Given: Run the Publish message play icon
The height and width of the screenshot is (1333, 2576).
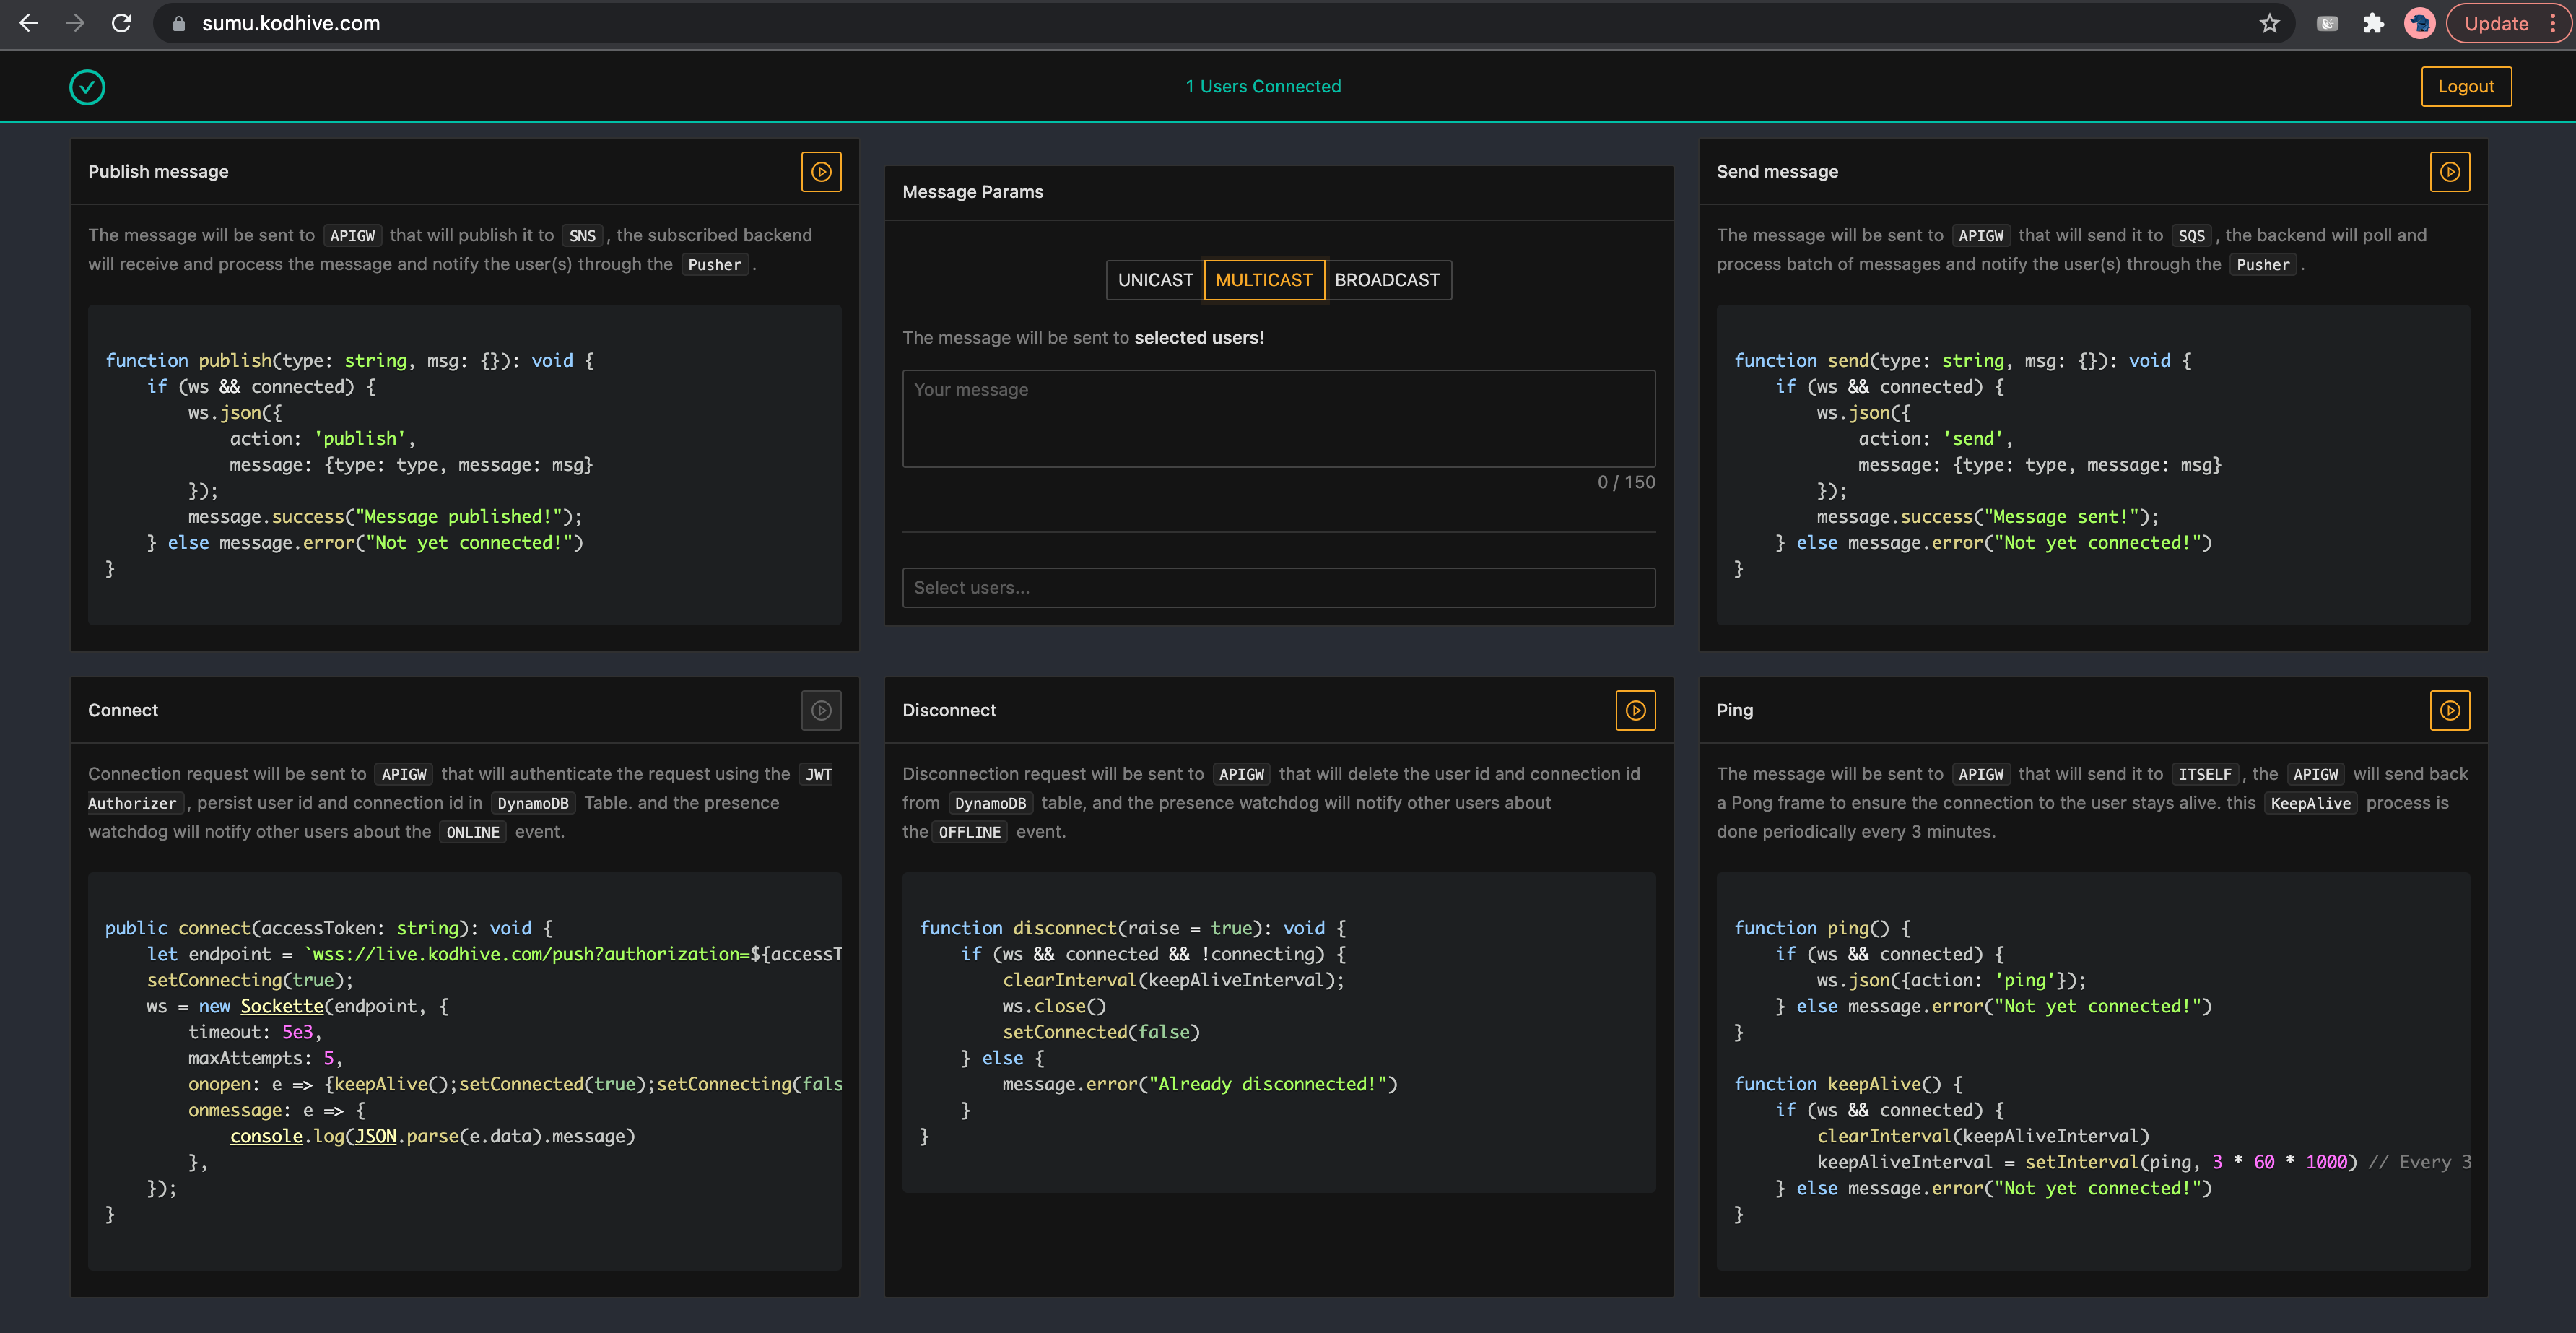Looking at the screenshot, I should tap(821, 172).
